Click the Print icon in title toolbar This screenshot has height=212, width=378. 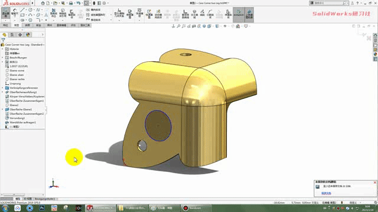point(71,3)
